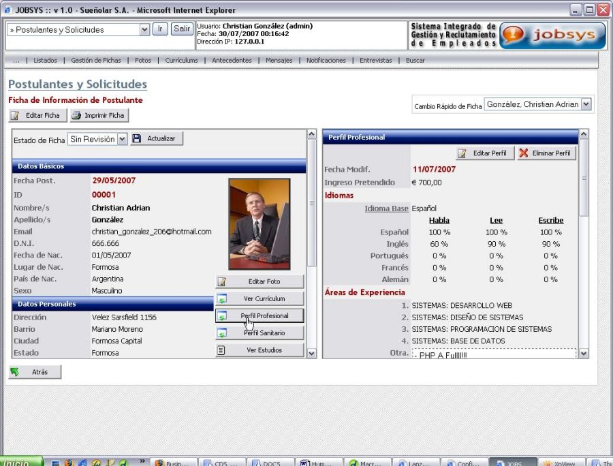Click the Actualizar floppy disk icon
The height and width of the screenshot is (466, 613).
pyautogui.click(x=137, y=138)
